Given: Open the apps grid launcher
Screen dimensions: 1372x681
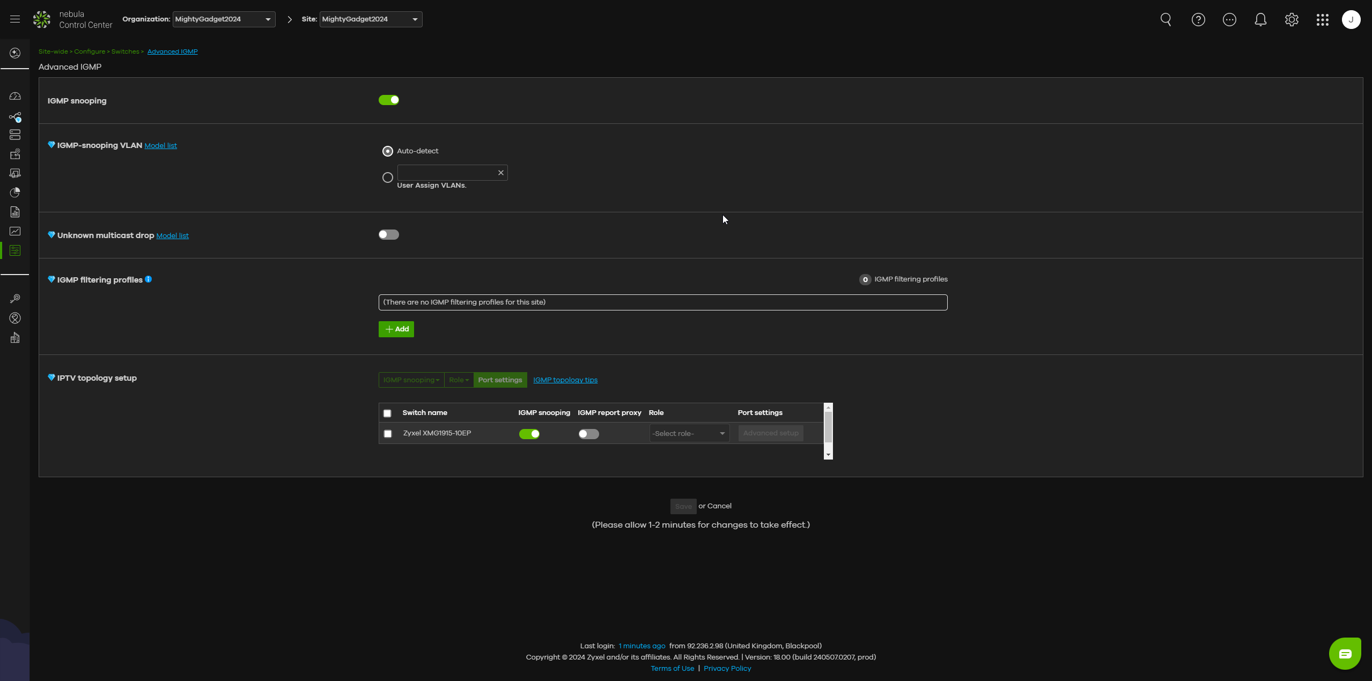Looking at the screenshot, I should click(x=1322, y=20).
